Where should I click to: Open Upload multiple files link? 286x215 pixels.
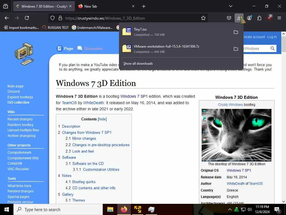click(x=23, y=130)
